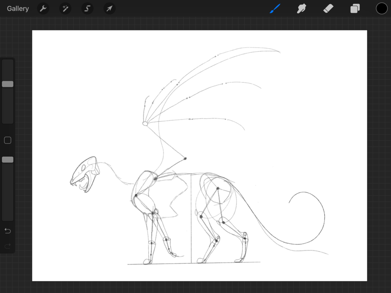The width and height of the screenshot is (391, 293).
Task: Activate the Selection tool
Action: (87, 9)
